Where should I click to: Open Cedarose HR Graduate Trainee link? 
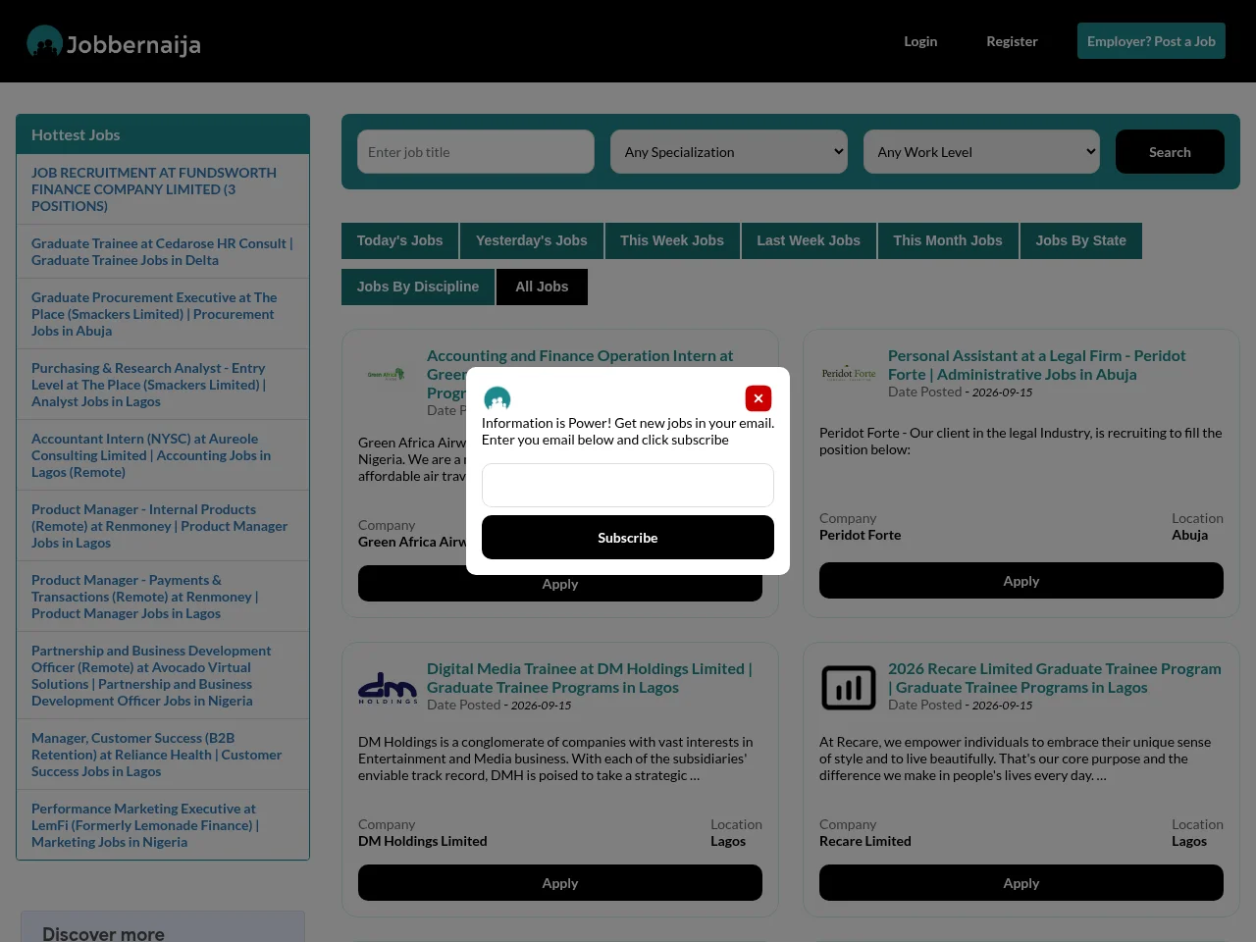coord(162,251)
